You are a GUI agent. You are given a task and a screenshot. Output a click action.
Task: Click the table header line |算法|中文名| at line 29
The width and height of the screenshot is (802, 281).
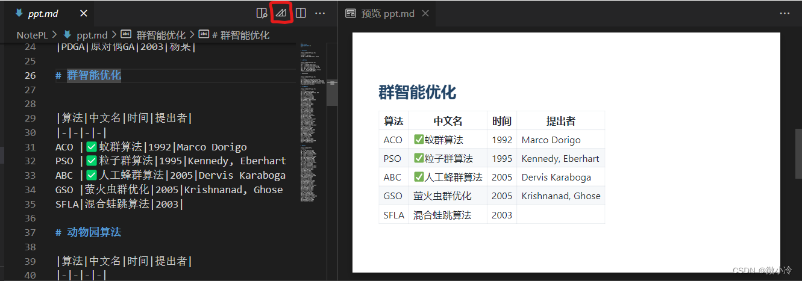click(x=124, y=118)
